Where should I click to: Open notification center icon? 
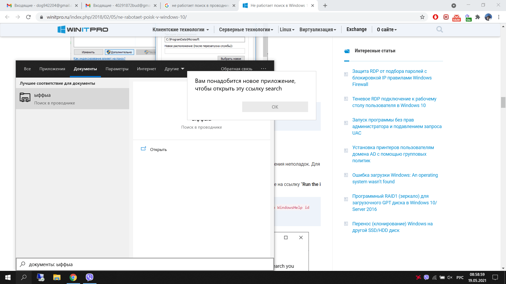pos(495,277)
